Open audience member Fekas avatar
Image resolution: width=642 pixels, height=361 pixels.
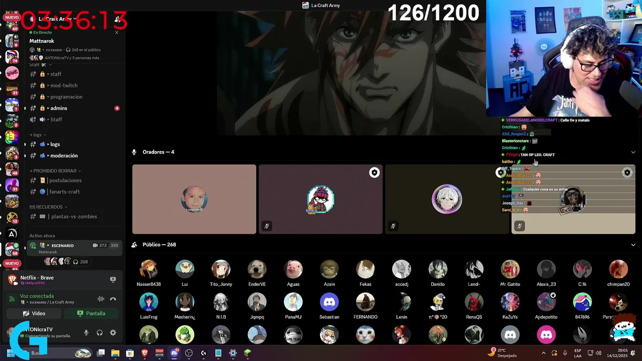coord(365,269)
